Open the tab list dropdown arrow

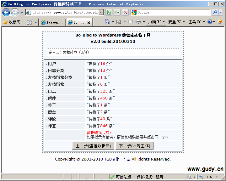point(36,22)
